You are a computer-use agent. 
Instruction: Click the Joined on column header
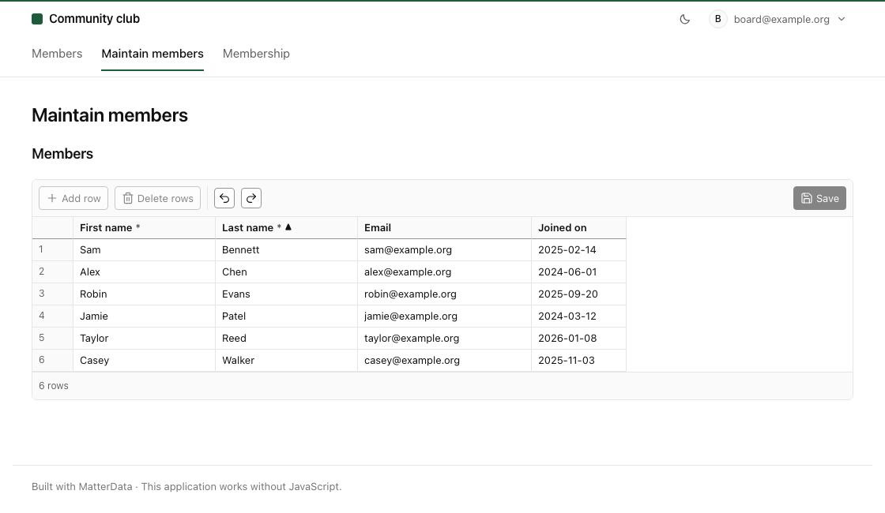coord(578,228)
